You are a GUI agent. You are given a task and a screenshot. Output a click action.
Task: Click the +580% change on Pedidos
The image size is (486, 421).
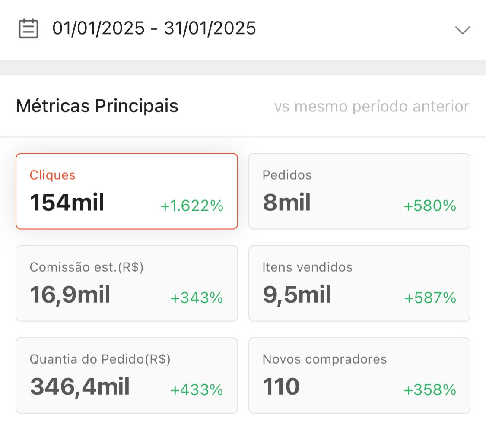tap(429, 206)
